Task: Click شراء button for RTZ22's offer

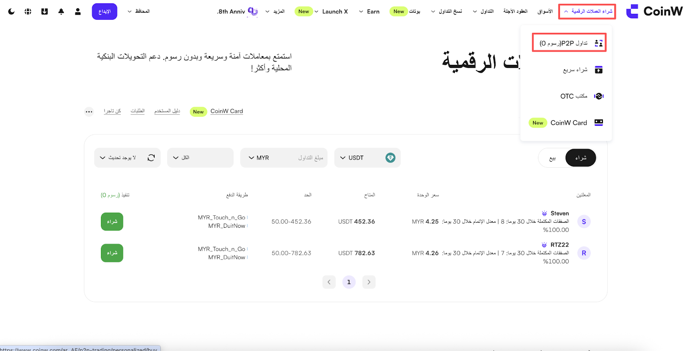Action: 112,253
